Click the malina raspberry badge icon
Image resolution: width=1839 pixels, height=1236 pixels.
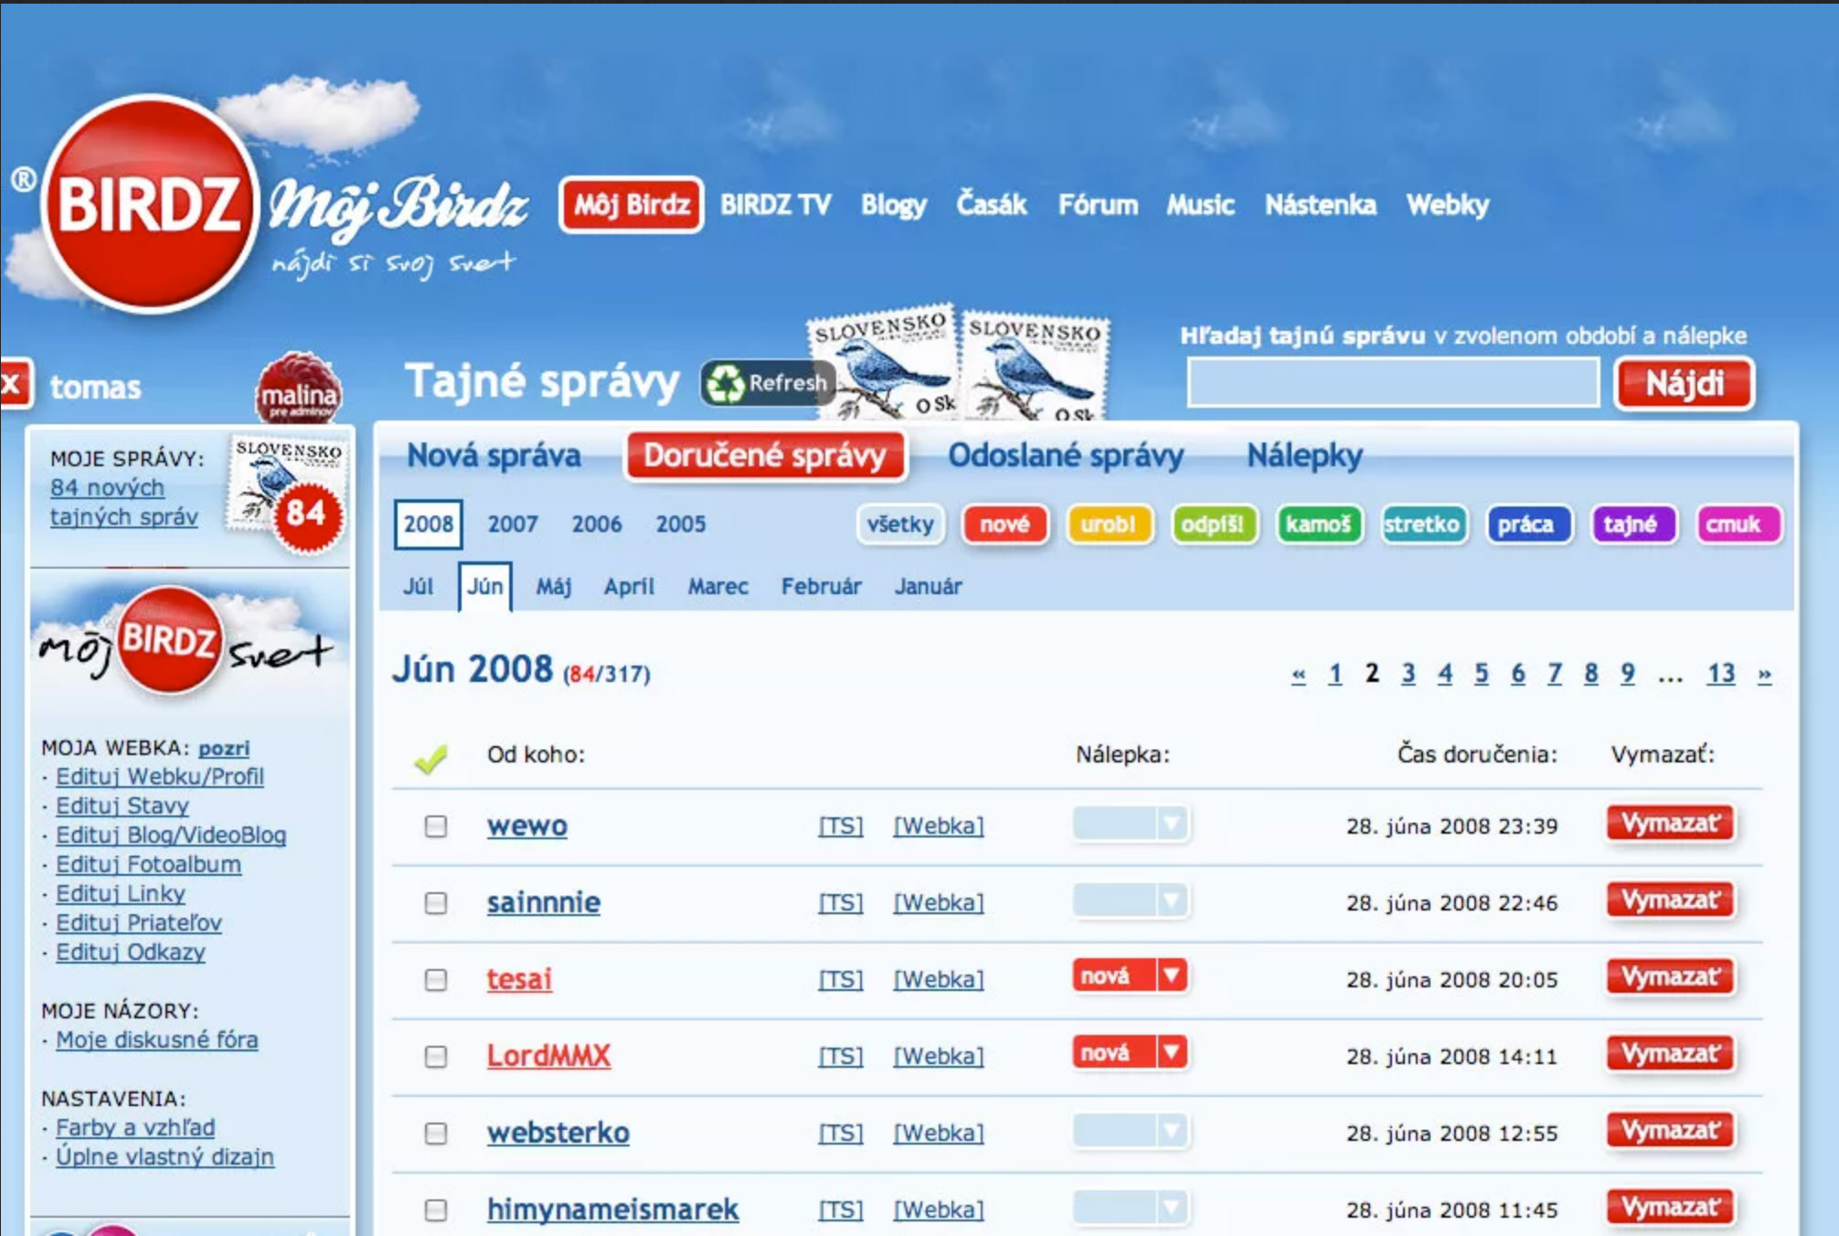point(298,390)
